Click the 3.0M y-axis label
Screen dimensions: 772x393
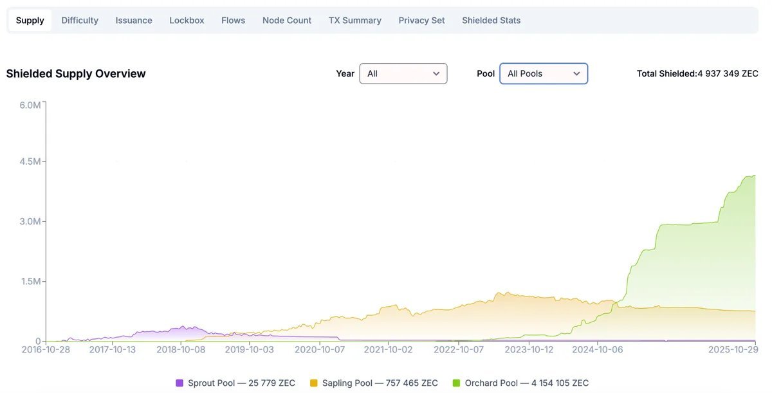(x=30, y=221)
